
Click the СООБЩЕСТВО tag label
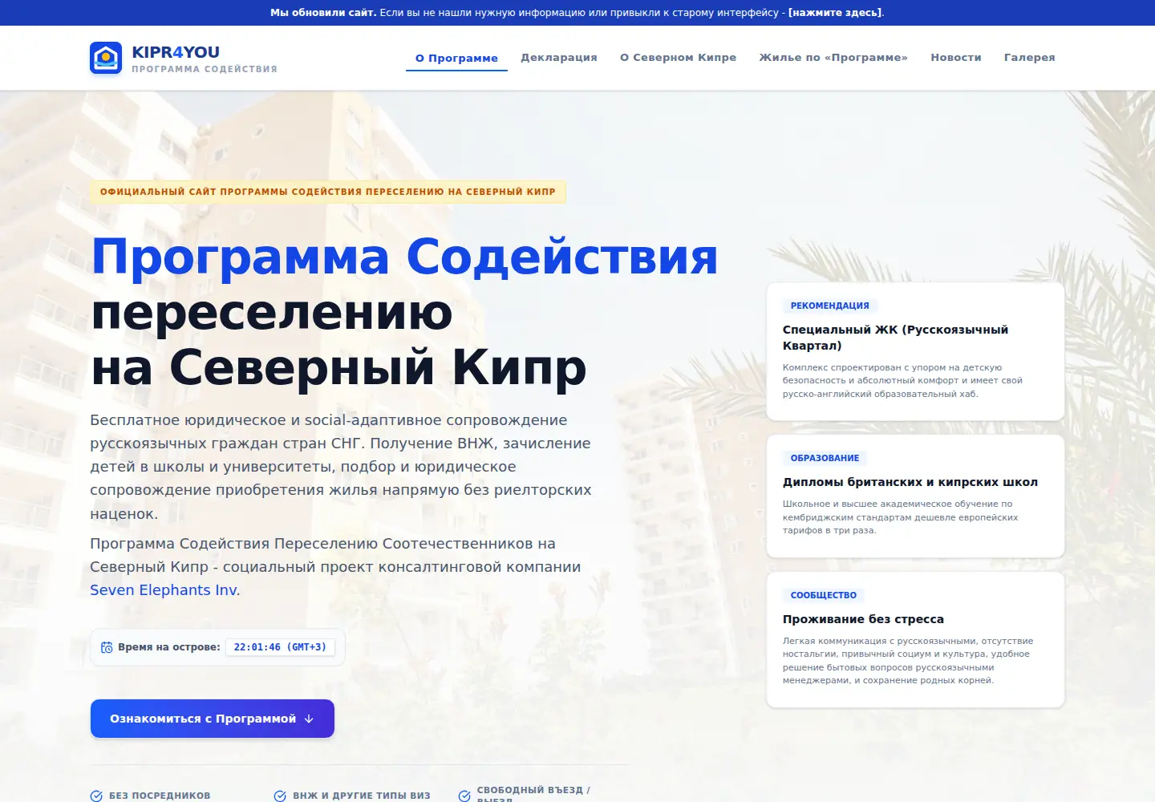click(x=824, y=595)
